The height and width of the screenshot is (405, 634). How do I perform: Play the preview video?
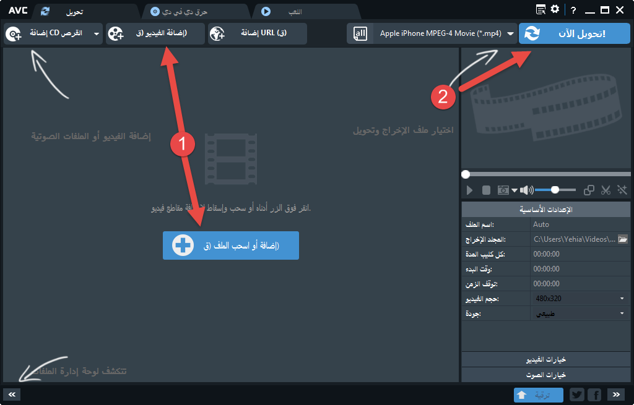pyautogui.click(x=469, y=190)
